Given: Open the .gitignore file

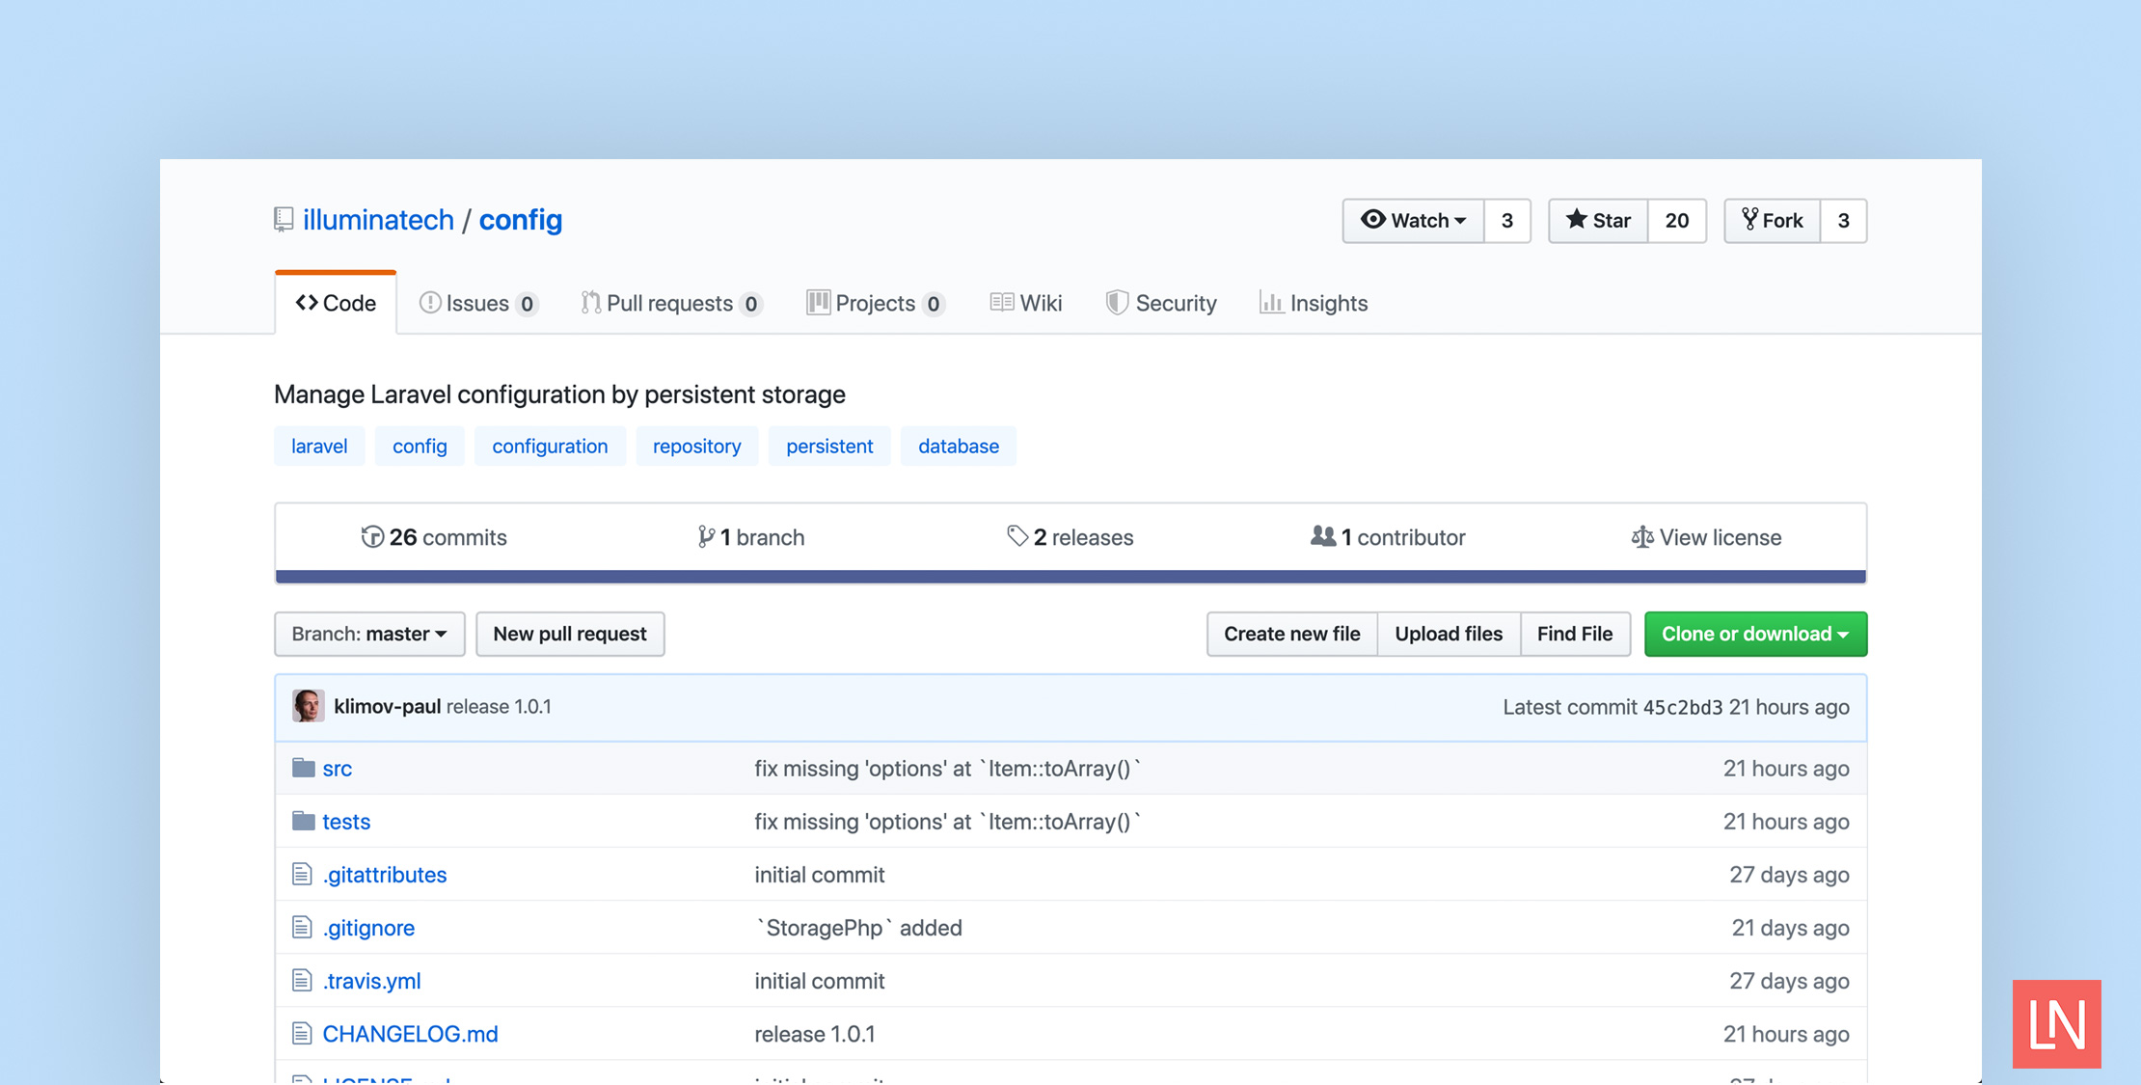Looking at the screenshot, I should (x=368, y=928).
